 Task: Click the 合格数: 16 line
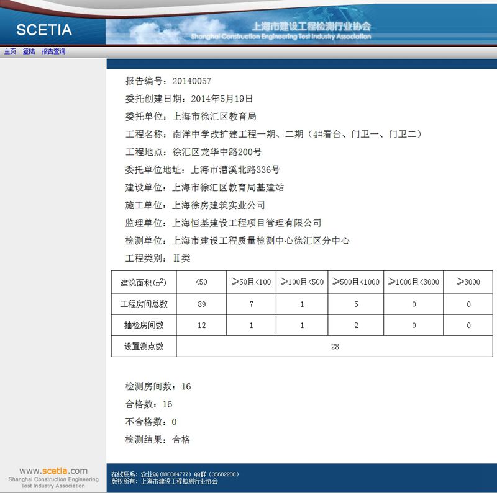(148, 404)
